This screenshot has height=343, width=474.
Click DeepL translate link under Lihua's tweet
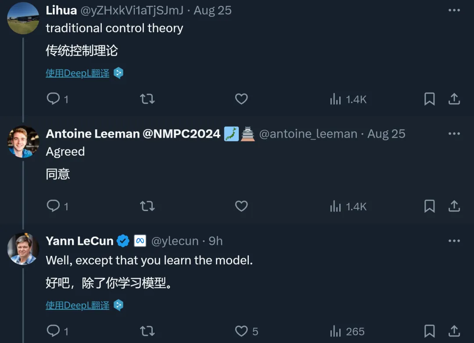pos(77,73)
